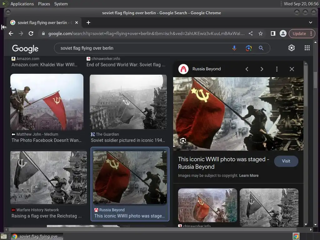Click the Warfare History Network source label
Screen dimensions: 320x240
(x=37, y=210)
